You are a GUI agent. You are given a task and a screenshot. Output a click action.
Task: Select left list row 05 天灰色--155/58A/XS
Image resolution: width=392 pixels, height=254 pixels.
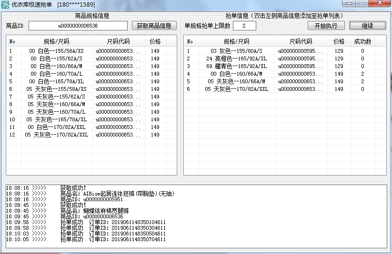[x=91, y=89]
